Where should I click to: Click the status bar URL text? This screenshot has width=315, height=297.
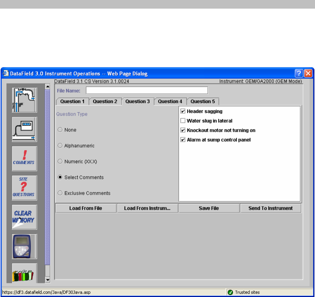tap(46, 292)
